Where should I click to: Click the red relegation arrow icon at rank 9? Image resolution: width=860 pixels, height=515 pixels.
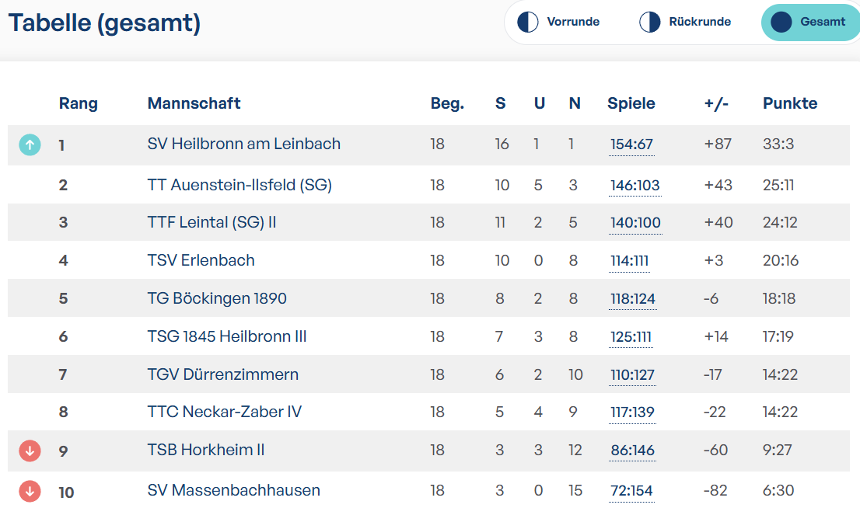[x=30, y=451]
